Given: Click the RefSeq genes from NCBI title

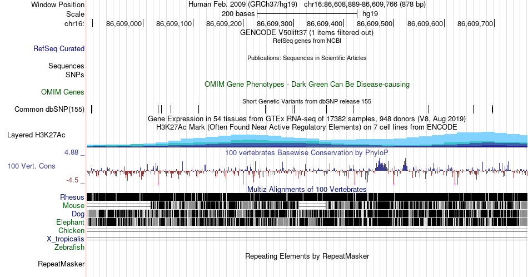Looking at the screenshot, I should click(x=307, y=41).
